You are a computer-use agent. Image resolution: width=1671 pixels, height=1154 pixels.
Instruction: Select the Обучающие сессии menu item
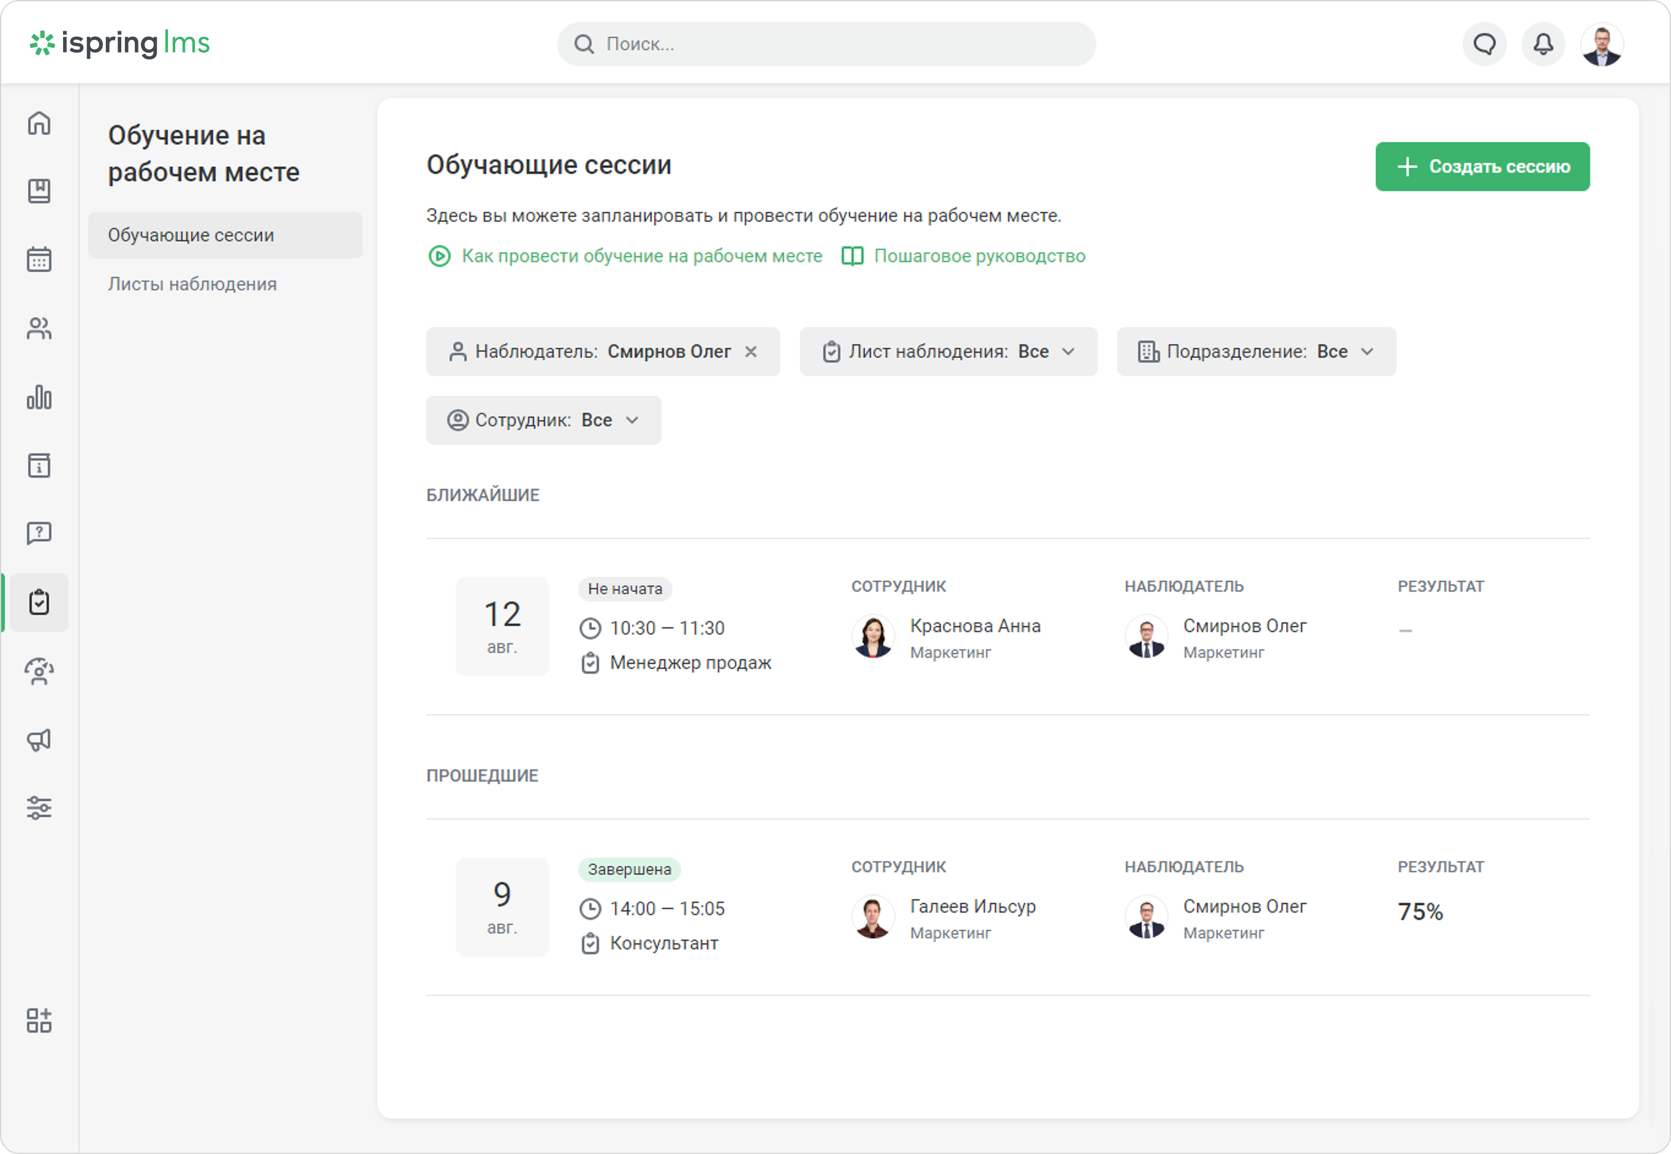[x=191, y=235]
